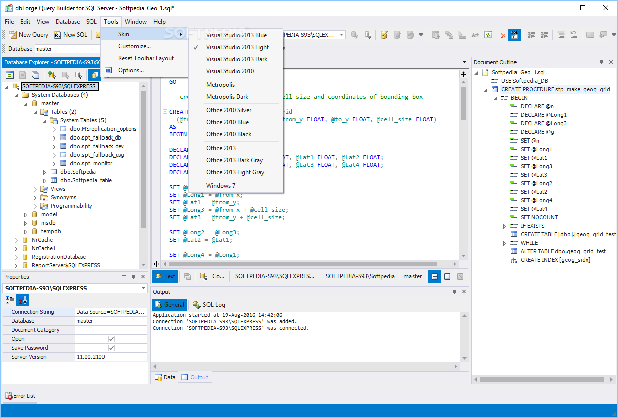
Task: Click New Connection icon in Database Explorer
Action: tap(52, 75)
